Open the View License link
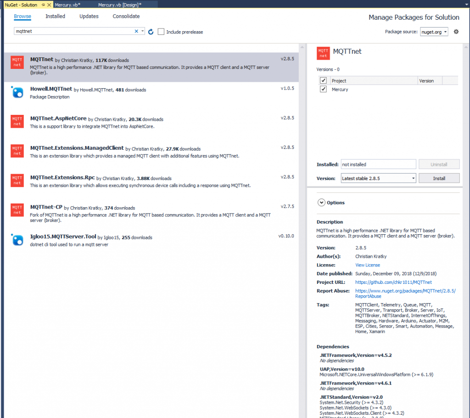Screen dimensions: 470x418 click(368, 265)
